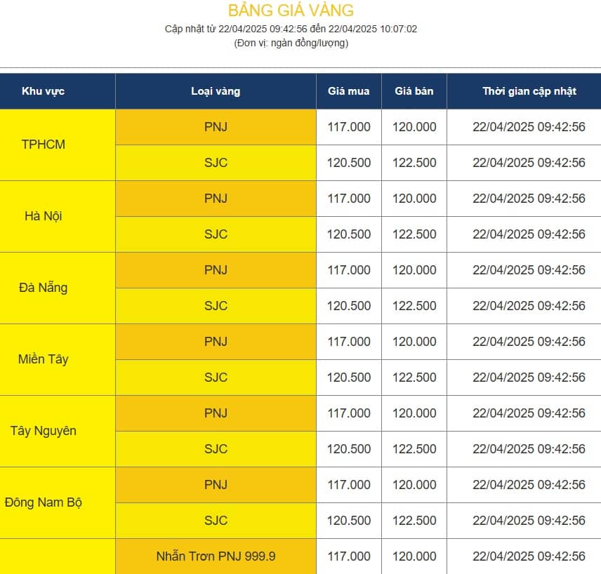Click the SJC gold type in Hà Nội
The height and width of the screenshot is (574, 601).
coord(216,234)
